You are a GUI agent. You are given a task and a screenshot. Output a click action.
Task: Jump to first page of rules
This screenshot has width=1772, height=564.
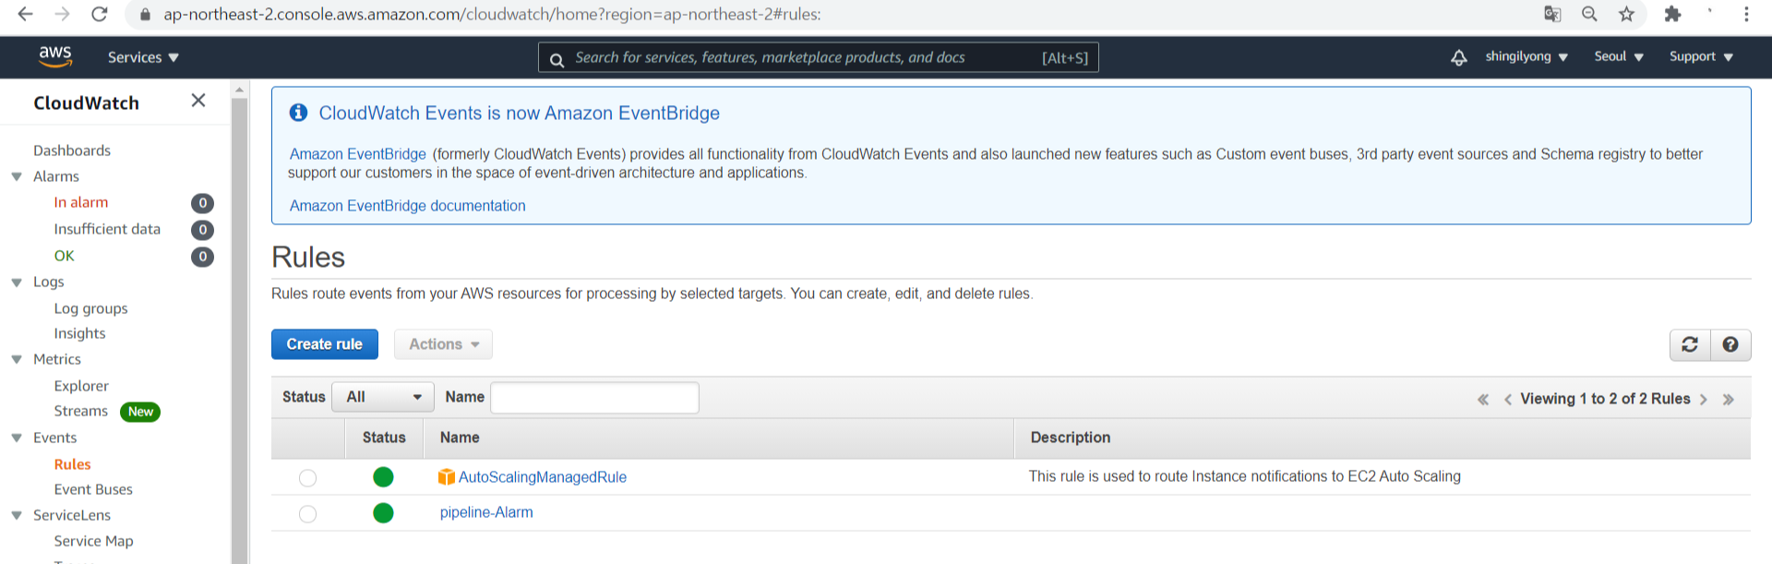(x=1483, y=399)
